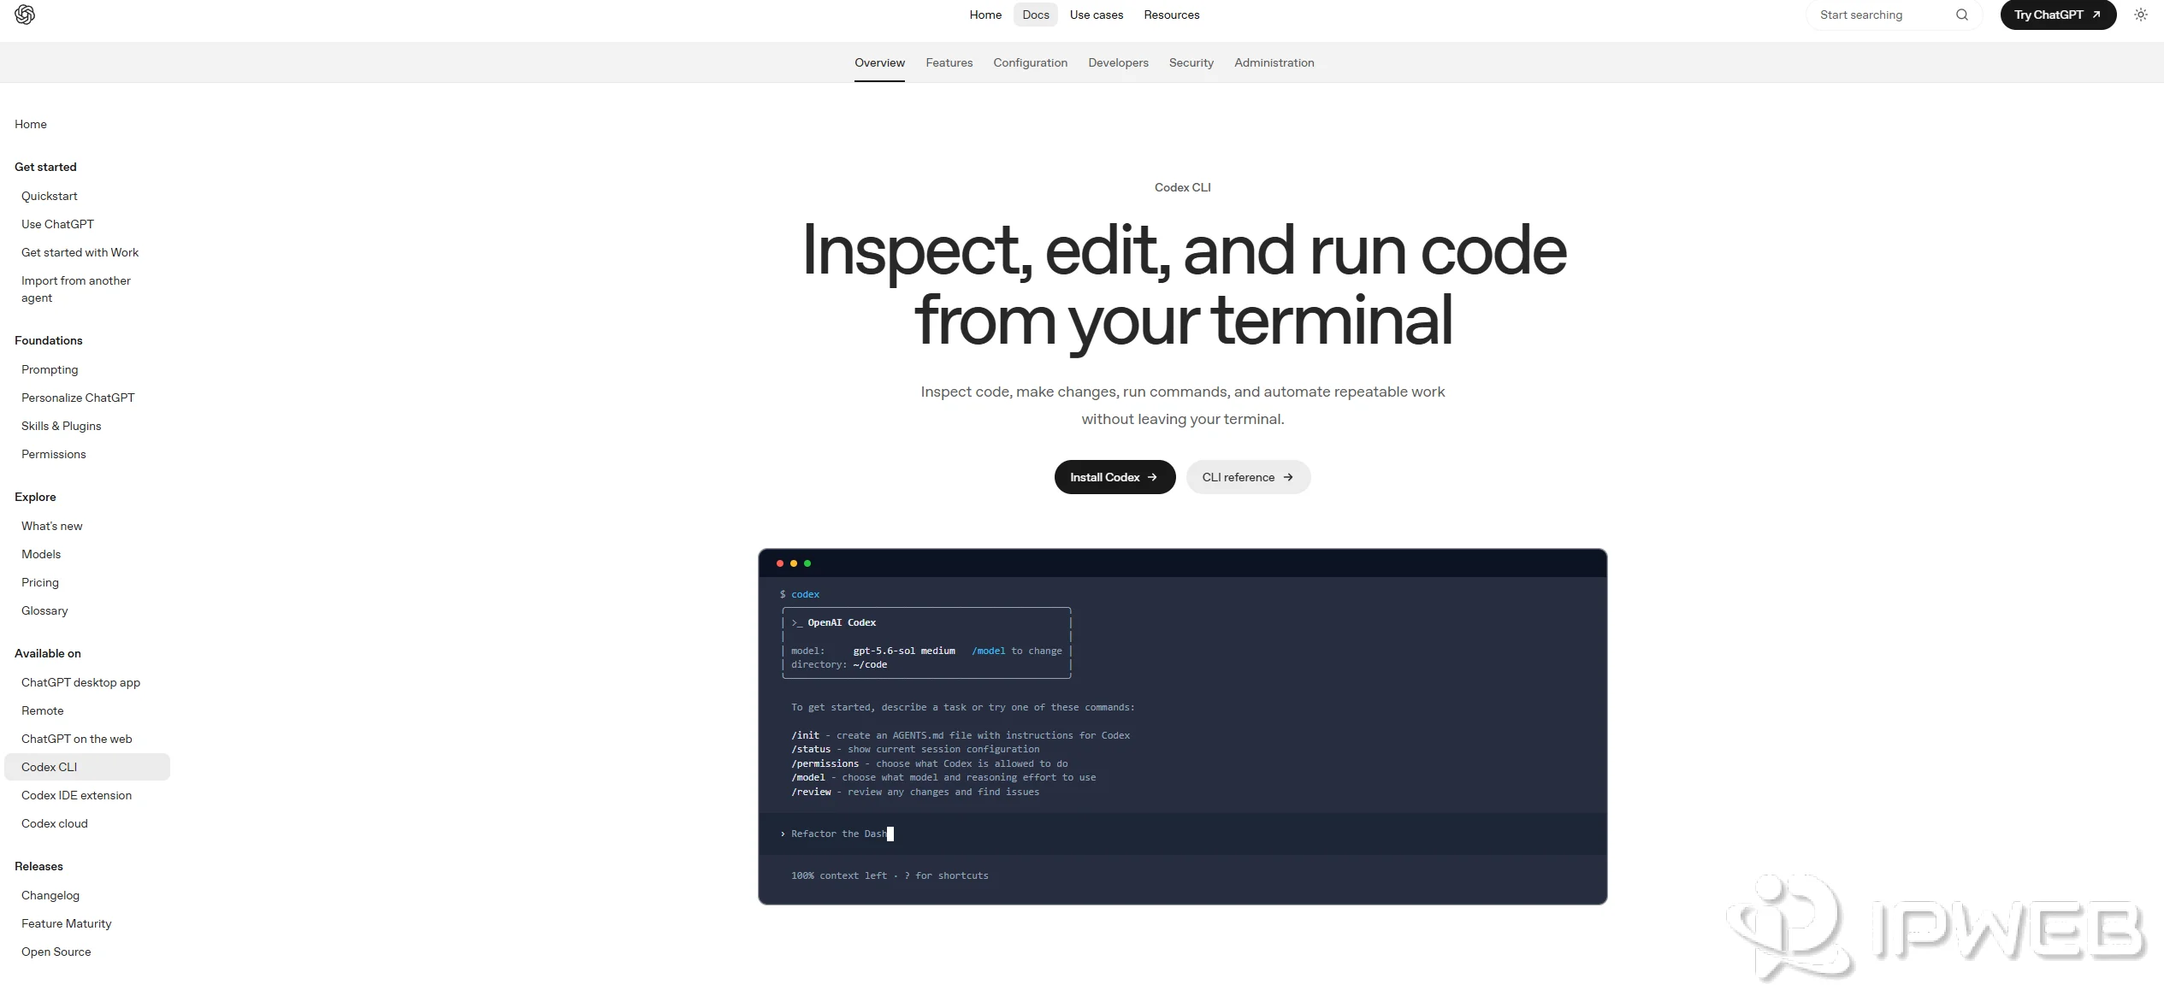Image resolution: width=2164 pixels, height=996 pixels.
Task: Open the Permissions sidebar link
Action: [53, 454]
